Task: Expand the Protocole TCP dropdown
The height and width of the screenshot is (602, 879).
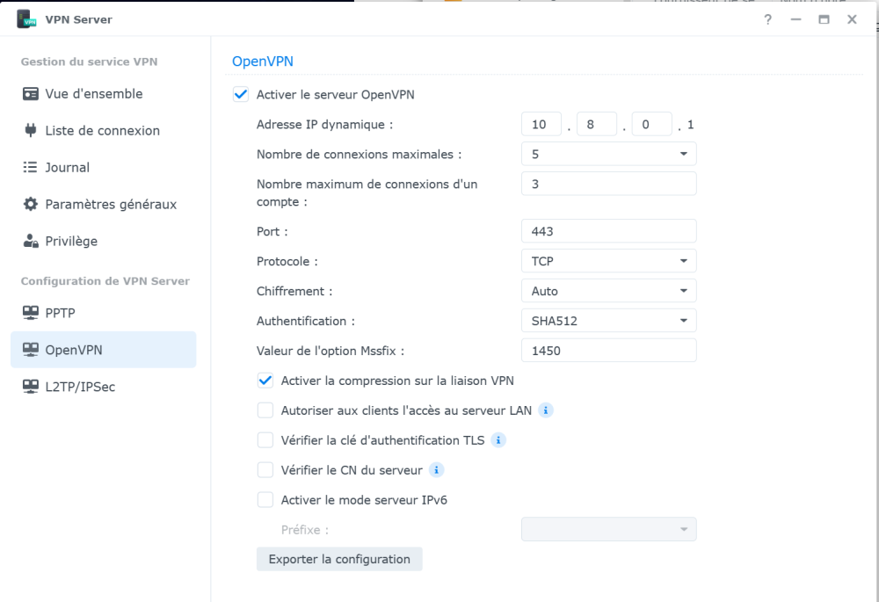Action: (608, 261)
